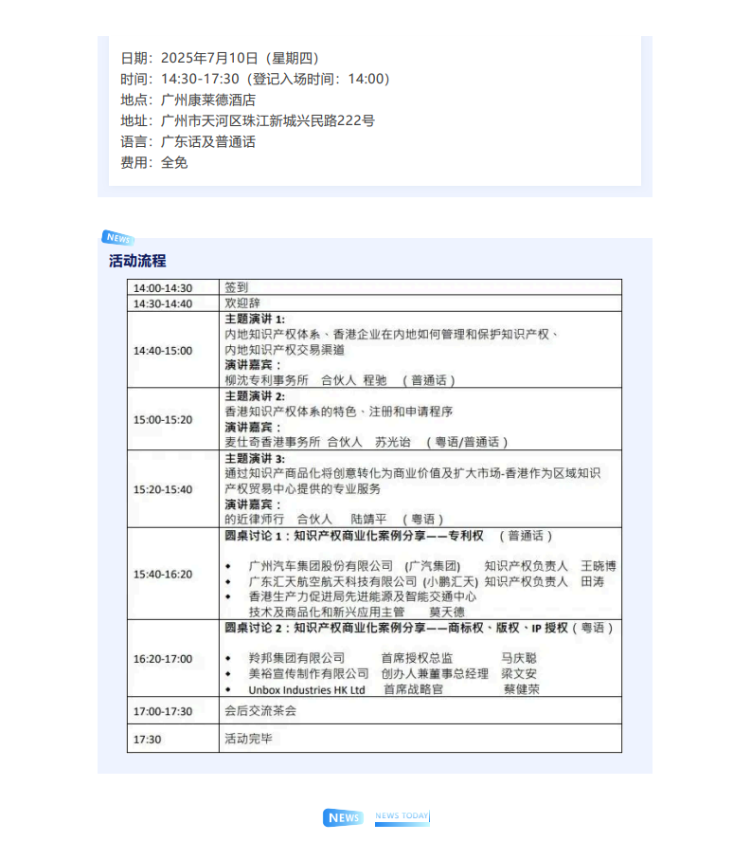Image resolution: width=751 pixels, height=860 pixels.
Task: Click the 签到 table cell
Action: (x=420, y=287)
